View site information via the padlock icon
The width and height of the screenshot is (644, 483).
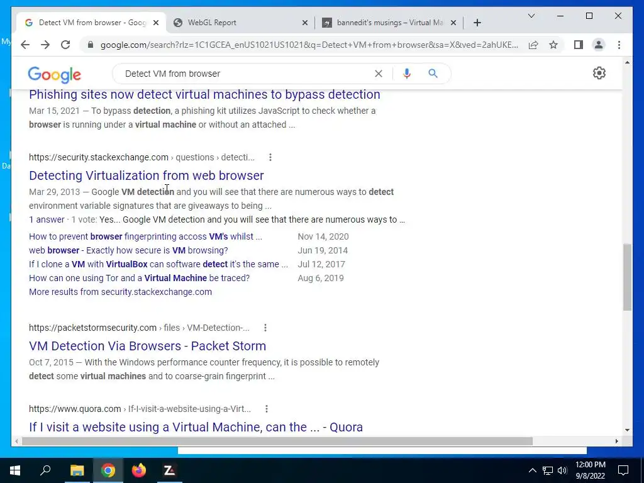click(x=91, y=45)
